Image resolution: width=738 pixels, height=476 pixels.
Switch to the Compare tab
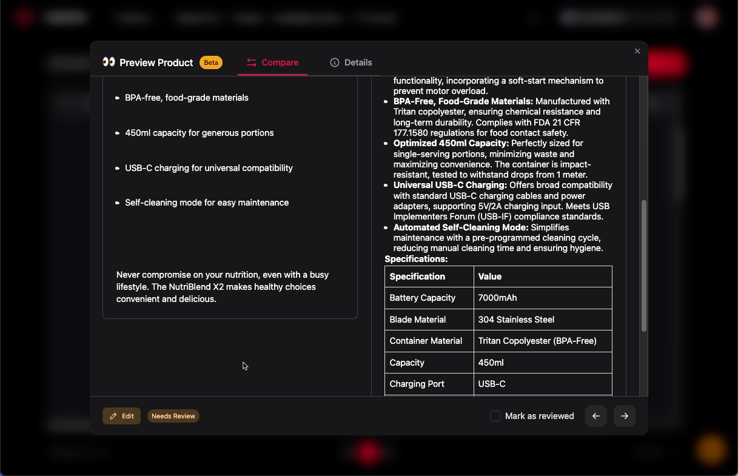pyautogui.click(x=272, y=62)
